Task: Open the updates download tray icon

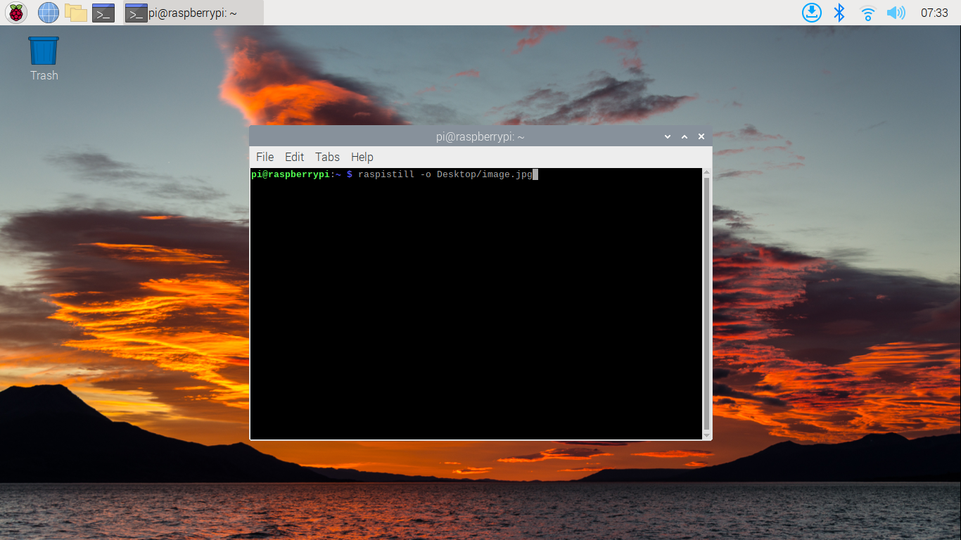Action: (812, 13)
